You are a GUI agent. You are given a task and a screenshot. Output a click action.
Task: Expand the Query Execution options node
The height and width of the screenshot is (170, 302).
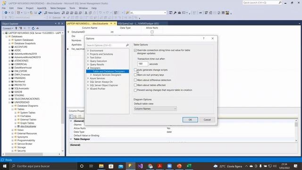tap(88, 61)
